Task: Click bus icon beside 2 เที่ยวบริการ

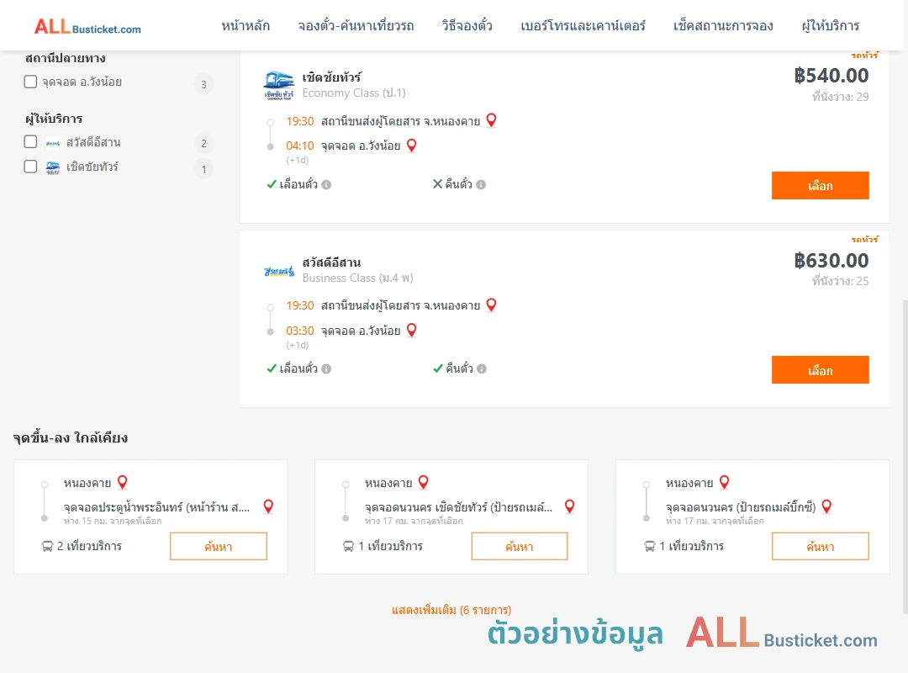Action: click(47, 546)
